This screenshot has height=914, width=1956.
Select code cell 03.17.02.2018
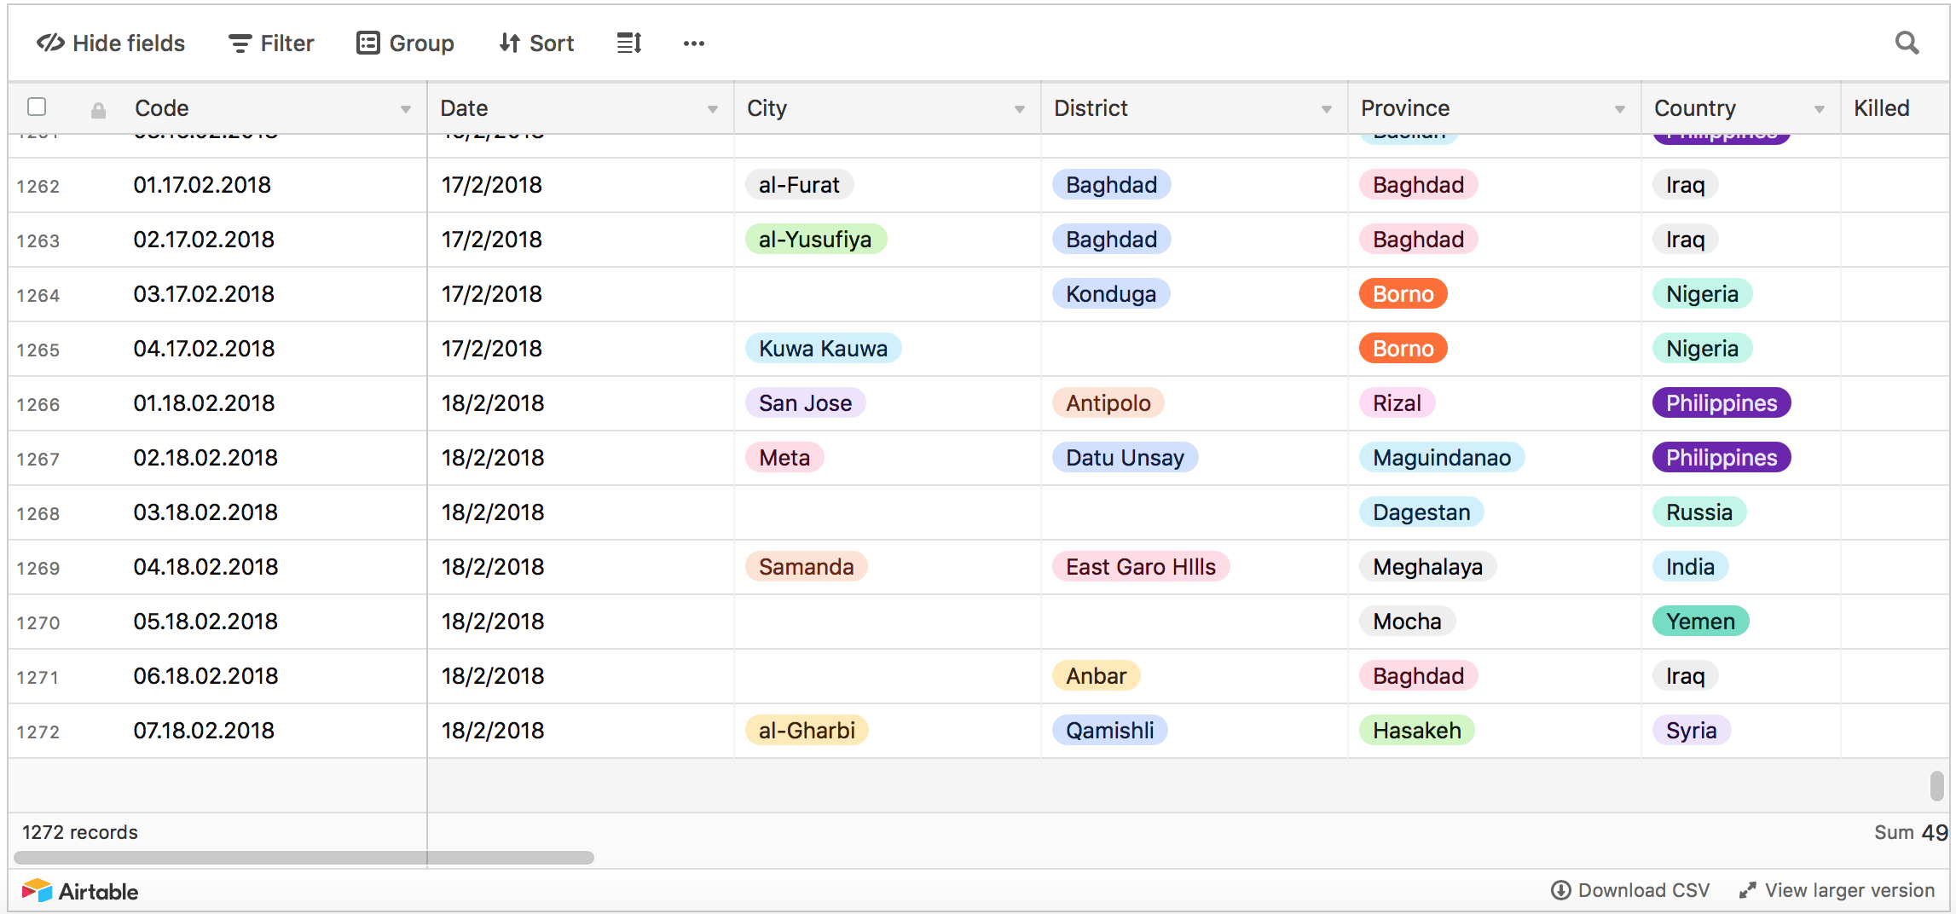pos(204,294)
